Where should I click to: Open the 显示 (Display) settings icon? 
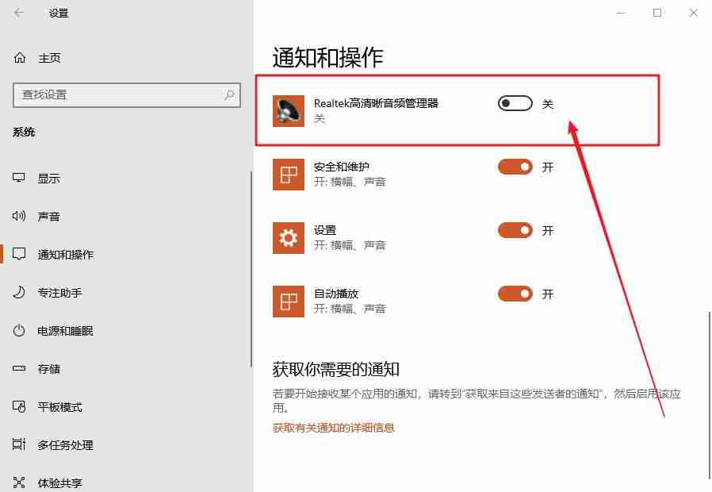point(18,178)
